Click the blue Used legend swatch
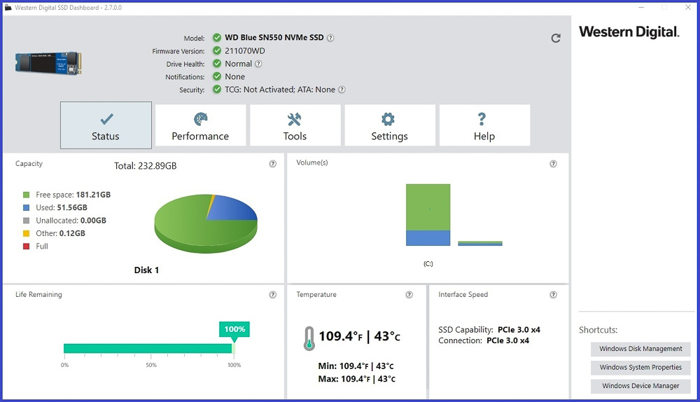Image resolution: width=700 pixels, height=402 pixels. (x=27, y=208)
